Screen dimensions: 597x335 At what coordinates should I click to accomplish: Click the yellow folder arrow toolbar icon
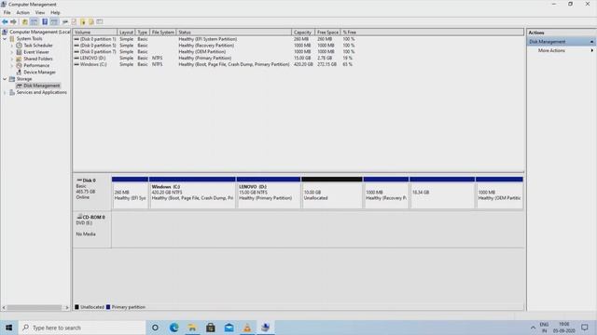click(x=83, y=22)
